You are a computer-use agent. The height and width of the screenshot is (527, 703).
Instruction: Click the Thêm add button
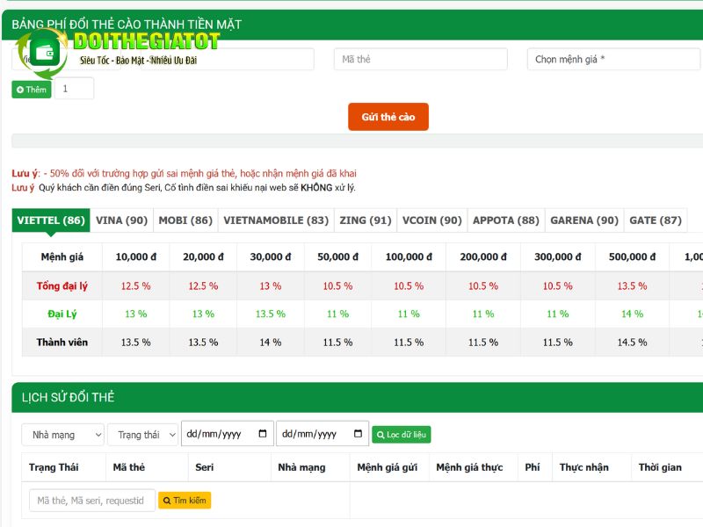(x=32, y=90)
